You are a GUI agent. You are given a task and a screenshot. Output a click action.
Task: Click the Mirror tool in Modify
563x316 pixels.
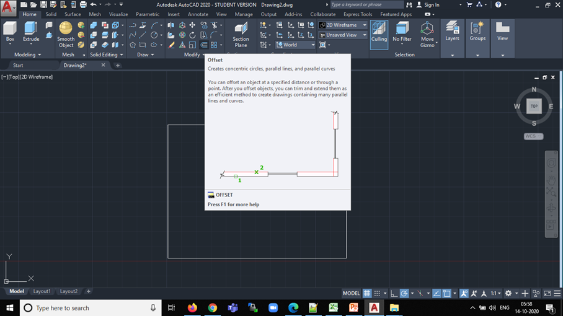click(x=171, y=25)
